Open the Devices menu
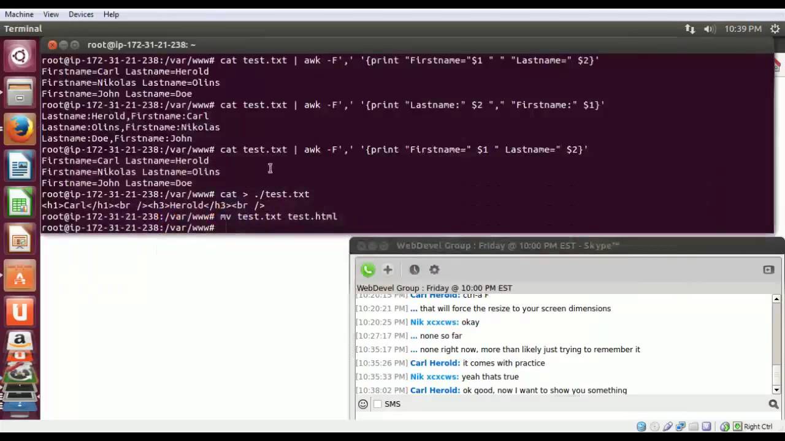The width and height of the screenshot is (785, 441). pyautogui.click(x=81, y=14)
